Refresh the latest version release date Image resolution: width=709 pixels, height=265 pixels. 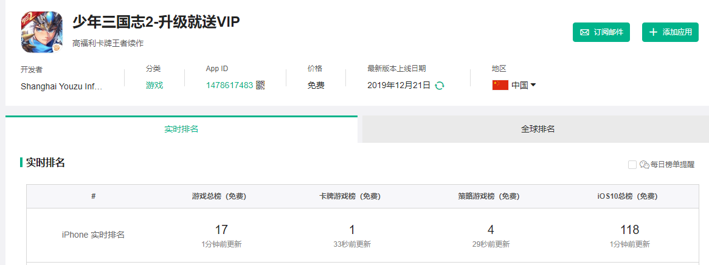[440, 86]
